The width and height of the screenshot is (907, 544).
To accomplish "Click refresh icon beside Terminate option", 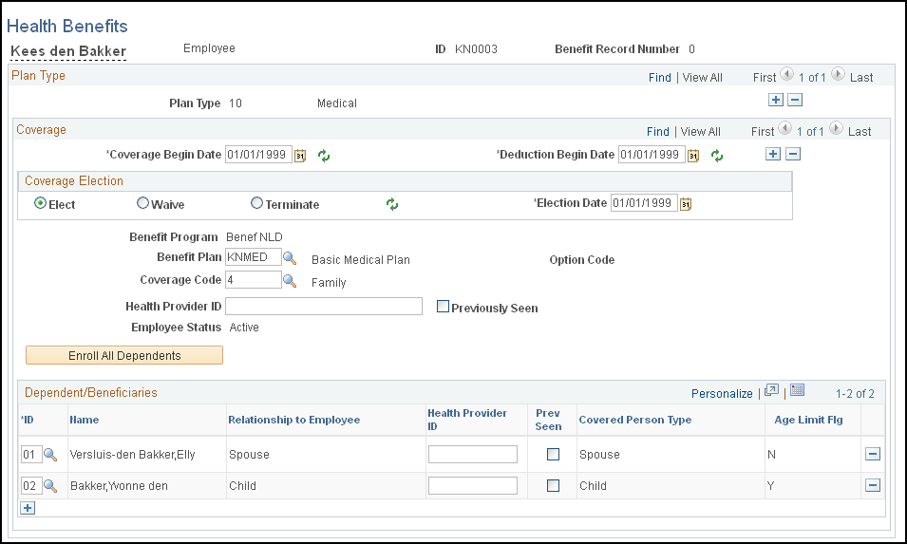I will [x=392, y=204].
